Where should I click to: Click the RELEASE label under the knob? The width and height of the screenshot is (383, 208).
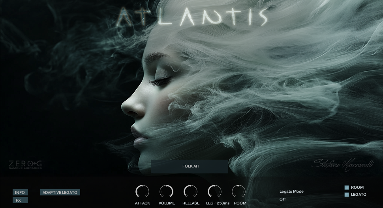click(191, 203)
